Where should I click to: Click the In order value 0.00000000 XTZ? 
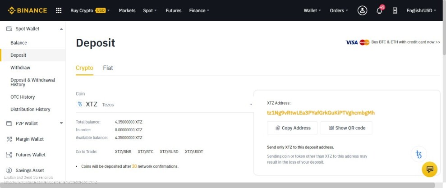coord(129,130)
